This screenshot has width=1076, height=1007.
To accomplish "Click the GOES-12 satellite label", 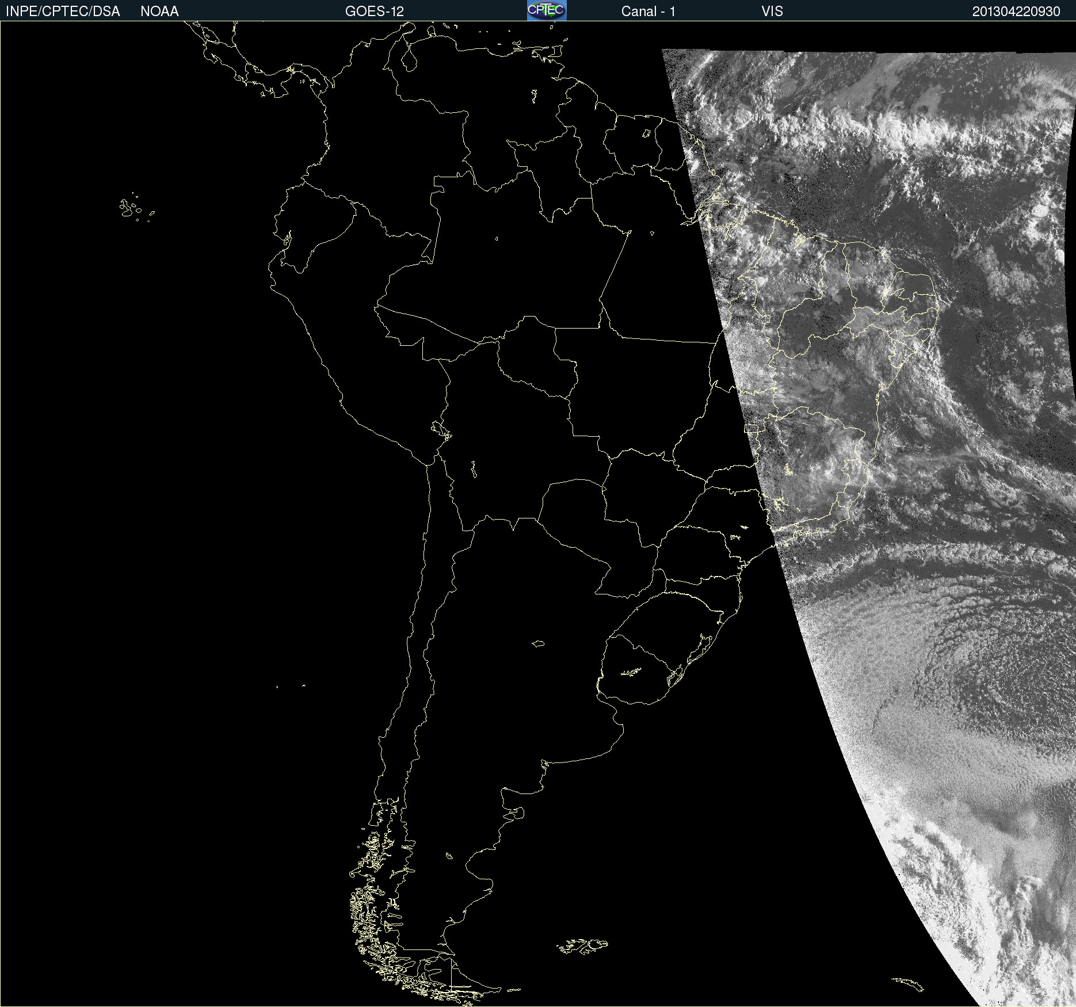I will click(x=375, y=12).
